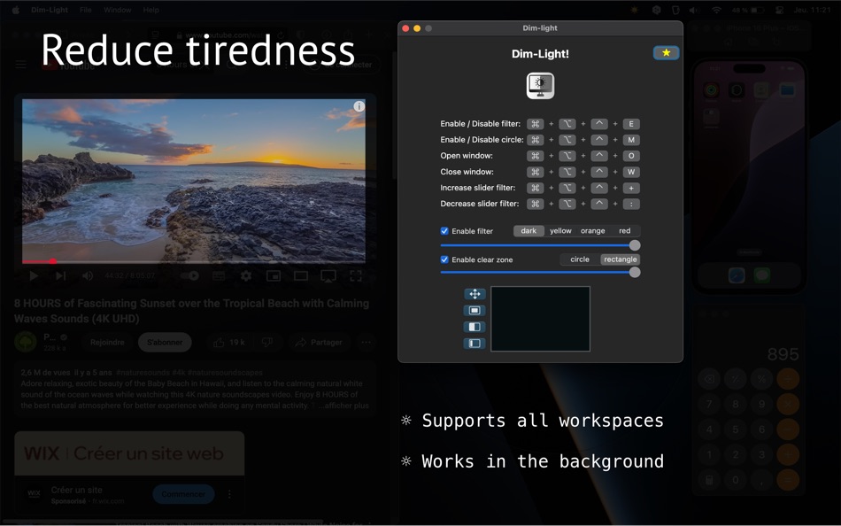The height and width of the screenshot is (526, 841).
Task: Click the dark clear zone preview box
Action: [x=540, y=319]
